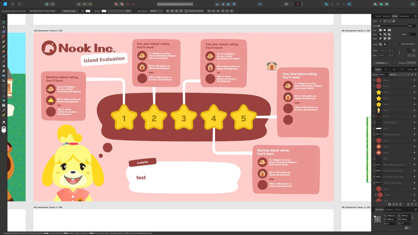Open the Navigator tab
418x235 pixels.
(x=389, y=210)
